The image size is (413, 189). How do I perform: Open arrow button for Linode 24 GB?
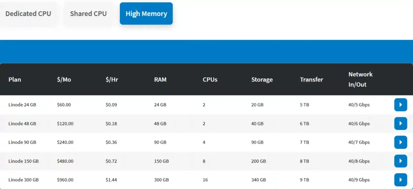tap(400, 105)
